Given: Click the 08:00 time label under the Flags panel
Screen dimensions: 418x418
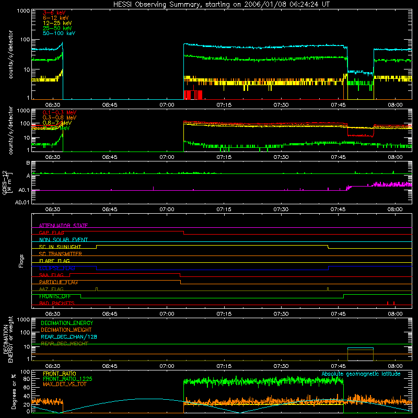Looking at the screenshot, I should pyautogui.click(x=395, y=314).
